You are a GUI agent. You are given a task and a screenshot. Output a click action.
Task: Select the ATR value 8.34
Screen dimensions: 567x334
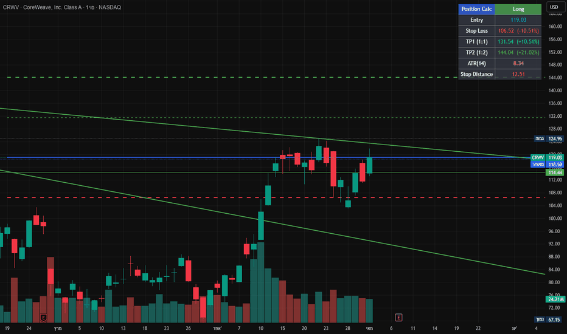518,63
